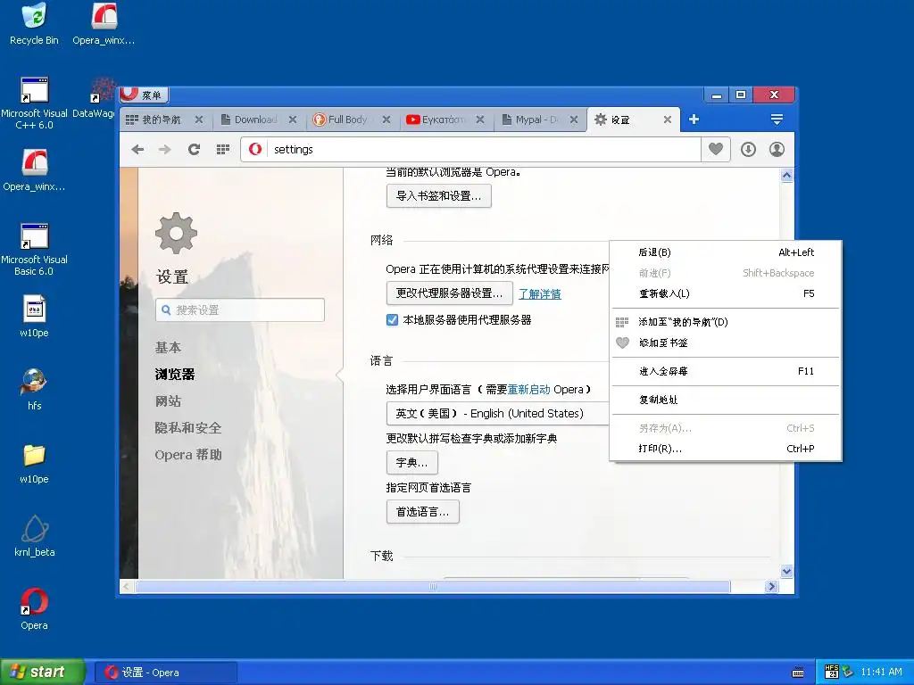Reload the page with the refresh icon

[x=194, y=150]
